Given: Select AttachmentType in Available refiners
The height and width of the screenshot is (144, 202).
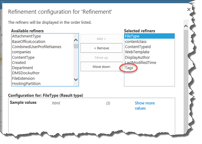Looking at the screenshot, I should pos(26,36).
